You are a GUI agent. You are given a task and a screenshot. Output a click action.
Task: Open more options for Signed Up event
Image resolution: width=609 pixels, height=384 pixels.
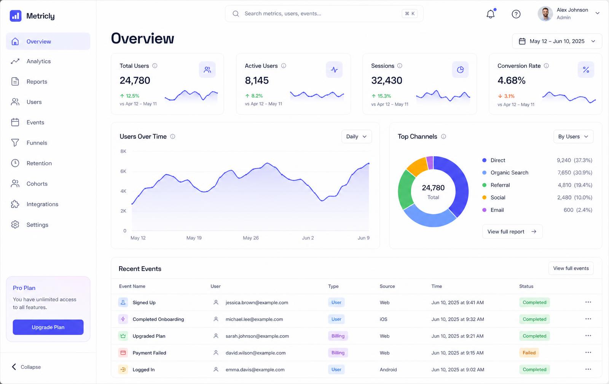point(588,302)
